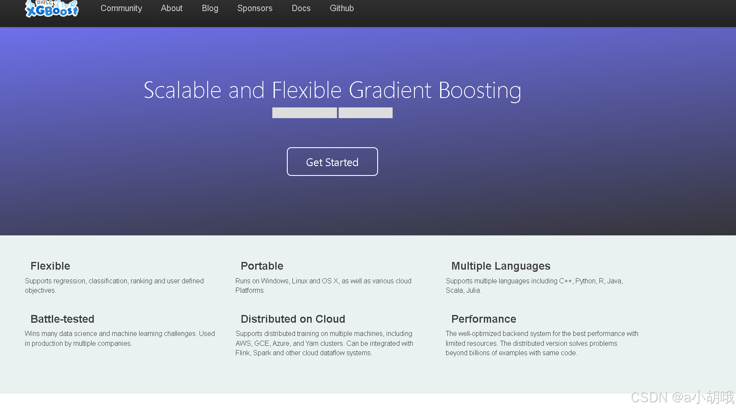The image size is (736, 410).
Task: Click text 'Supports regression, classification, ranking and user defined'
Action: pos(114,281)
